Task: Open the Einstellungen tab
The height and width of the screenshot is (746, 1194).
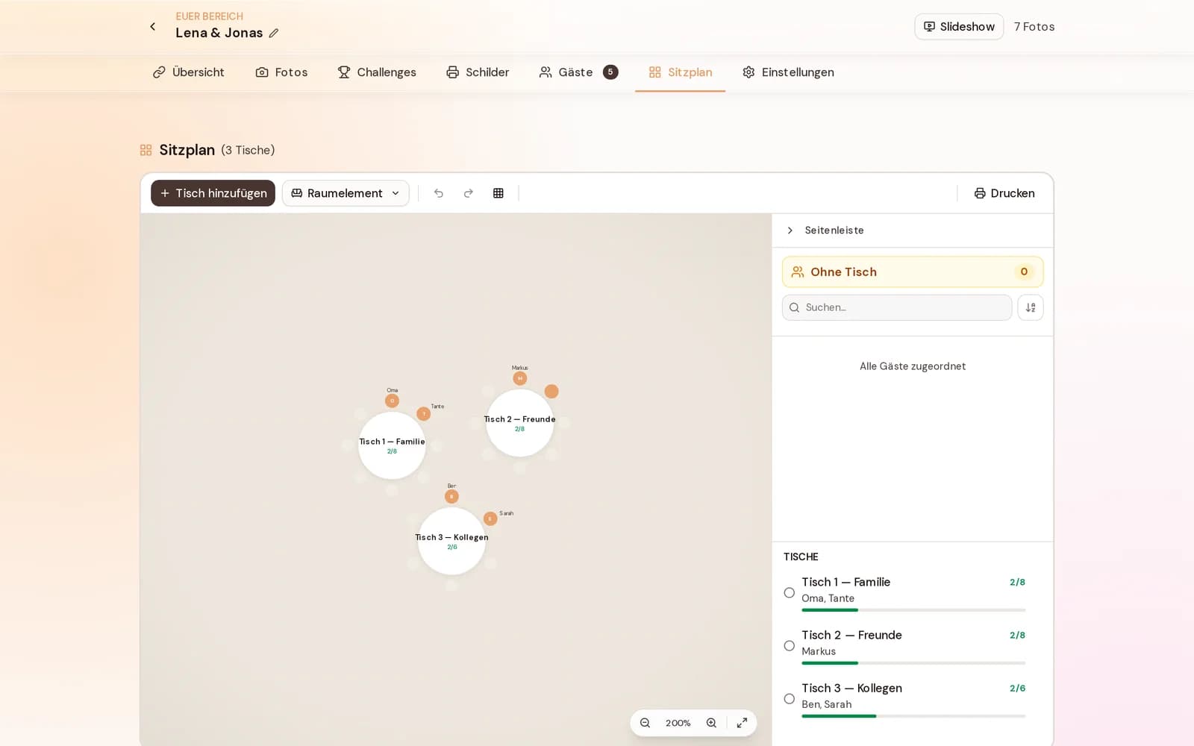Action: coord(788,72)
